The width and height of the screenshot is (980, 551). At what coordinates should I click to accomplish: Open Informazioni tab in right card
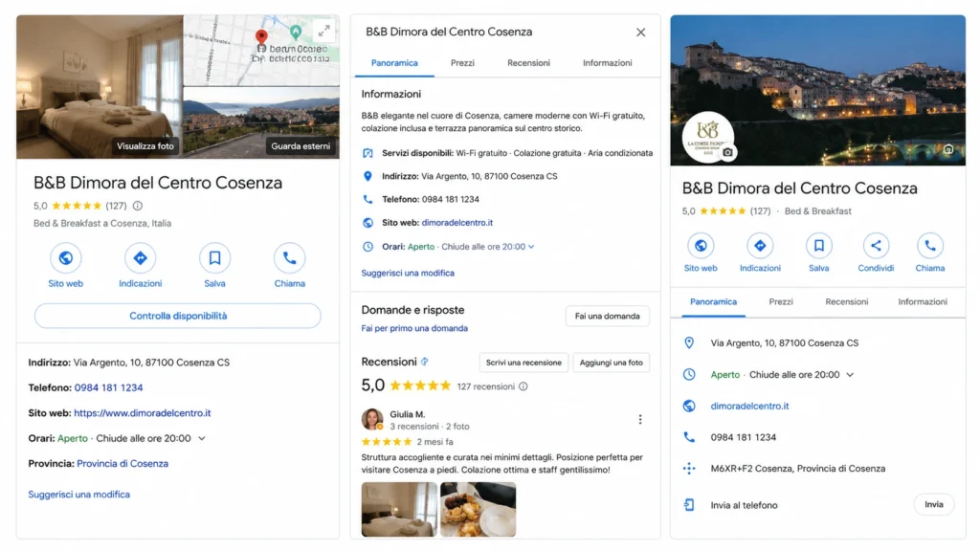point(923,301)
